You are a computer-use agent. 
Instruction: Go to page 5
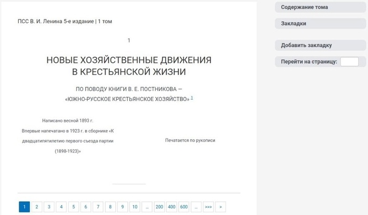pos(74,207)
